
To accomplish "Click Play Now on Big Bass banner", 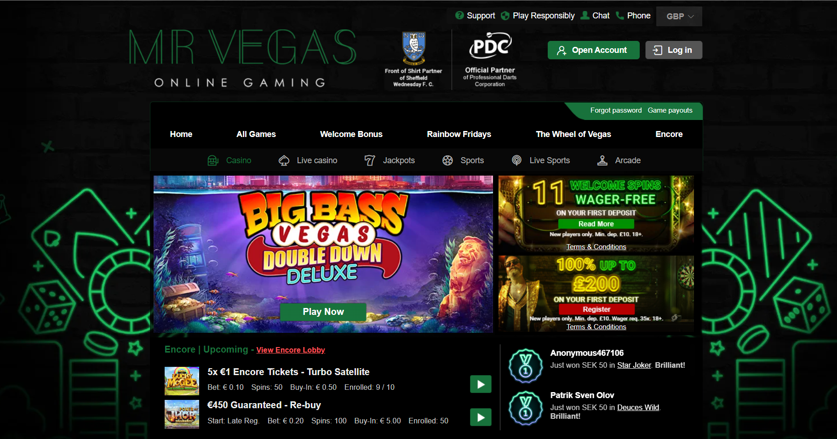I will tap(323, 312).
